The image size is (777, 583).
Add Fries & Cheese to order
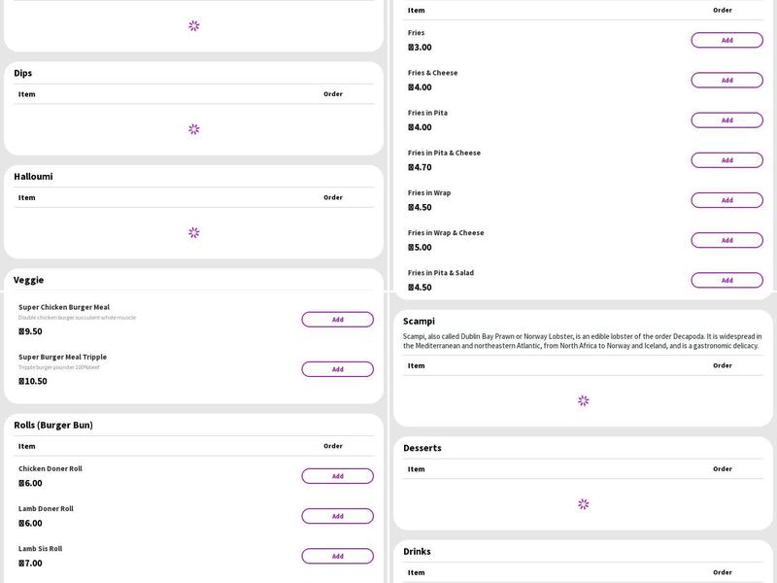point(726,81)
